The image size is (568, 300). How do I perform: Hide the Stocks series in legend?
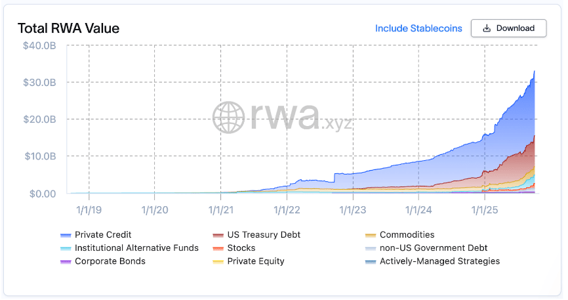[241, 247]
